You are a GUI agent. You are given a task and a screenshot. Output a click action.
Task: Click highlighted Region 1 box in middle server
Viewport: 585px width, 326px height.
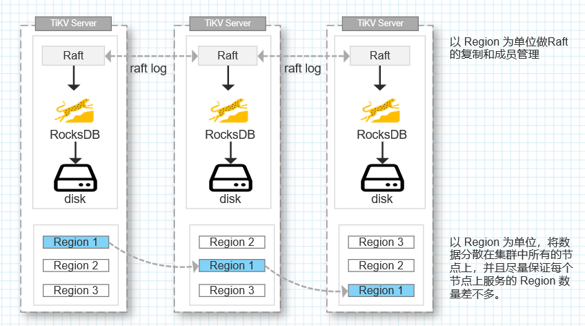(x=232, y=265)
